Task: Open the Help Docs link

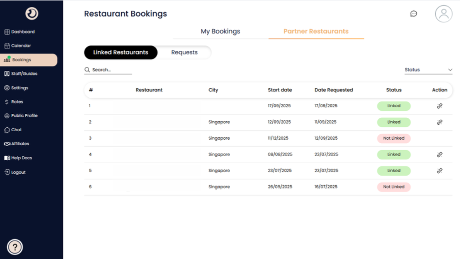Action: [x=21, y=158]
